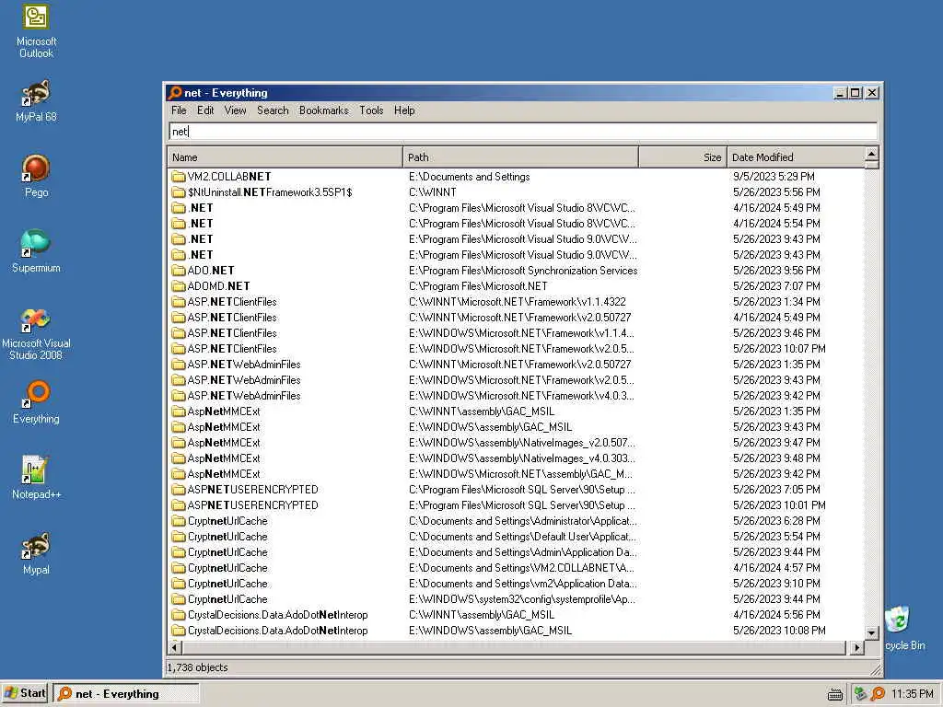Open Microsoft Visual Studio 2008 shortcut
The image size is (943, 707).
tap(36, 333)
